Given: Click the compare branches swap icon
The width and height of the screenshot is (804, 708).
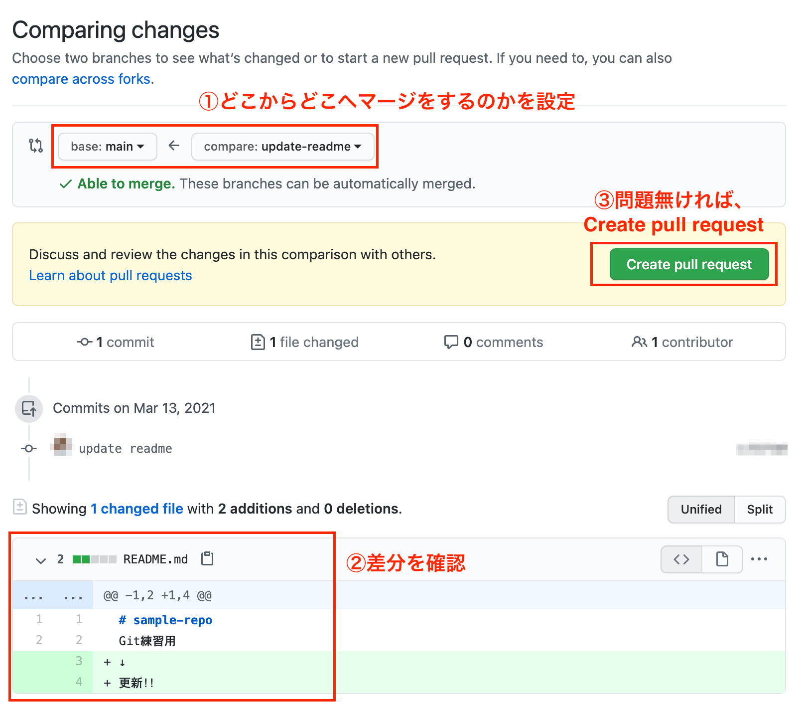Looking at the screenshot, I should (36, 146).
